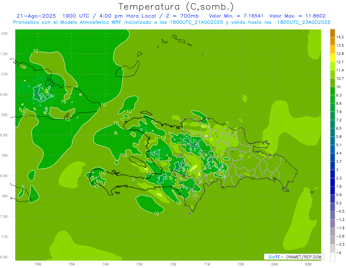346x268 pixels.
Task: Pick the orange swatch between 13.5 and 14.2
Action: pyautogui.click(x=332, y=41)
